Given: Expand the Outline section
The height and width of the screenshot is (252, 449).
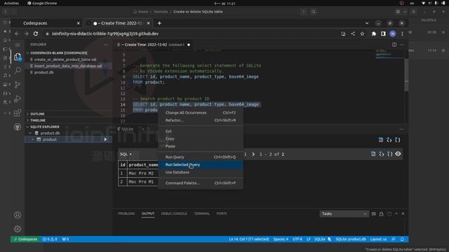Looking at the screenshot, I should coord(37,113).
